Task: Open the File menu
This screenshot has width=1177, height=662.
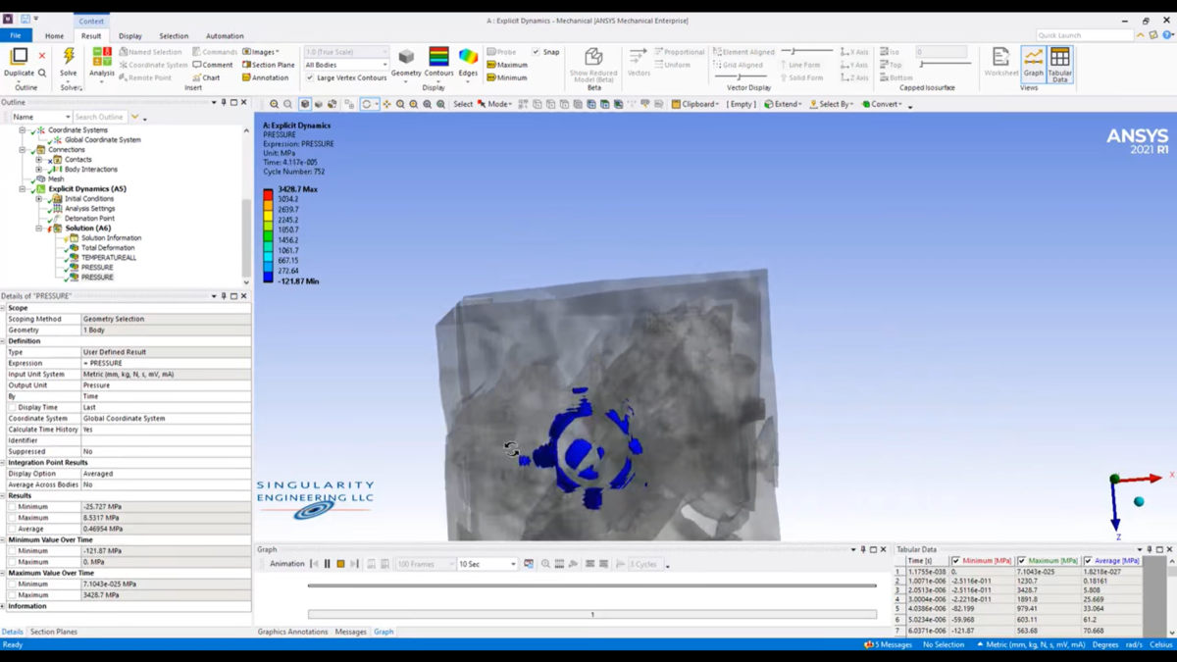Action: click(x=16, y=35)
